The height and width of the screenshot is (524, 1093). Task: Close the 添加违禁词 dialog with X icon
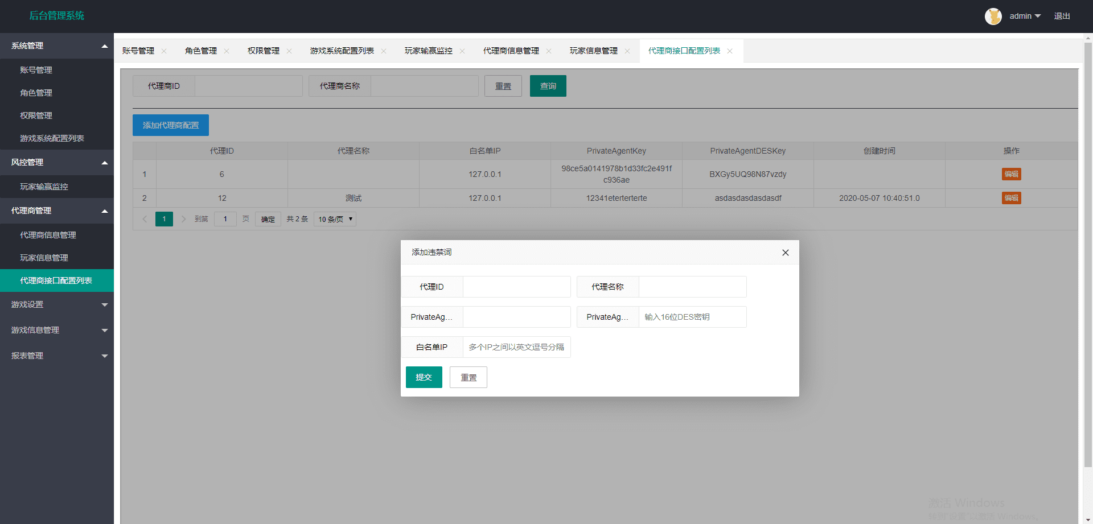click(785, 253)
